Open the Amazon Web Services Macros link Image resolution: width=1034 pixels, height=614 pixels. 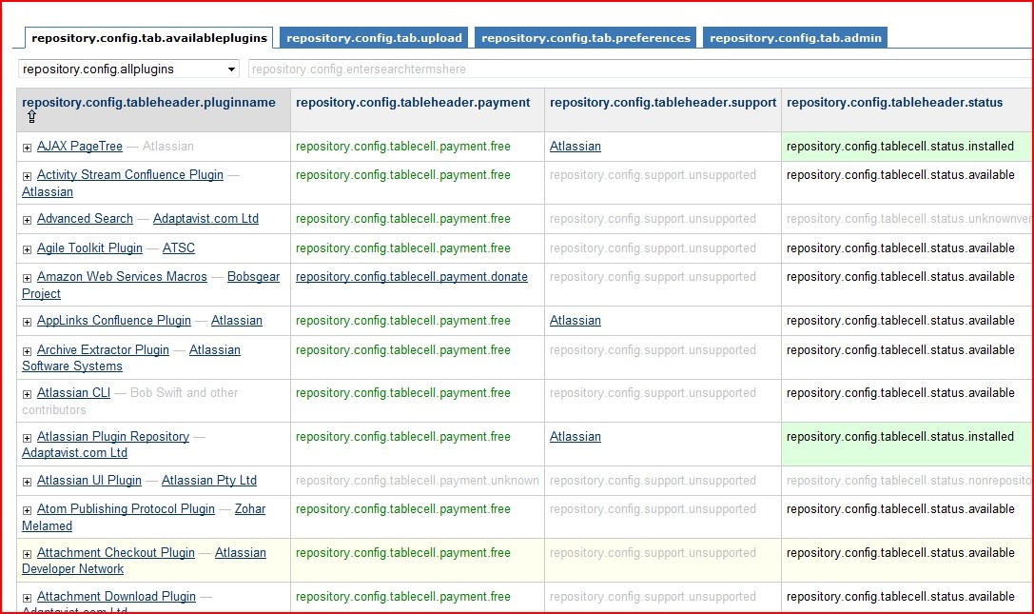pos(122,277)
